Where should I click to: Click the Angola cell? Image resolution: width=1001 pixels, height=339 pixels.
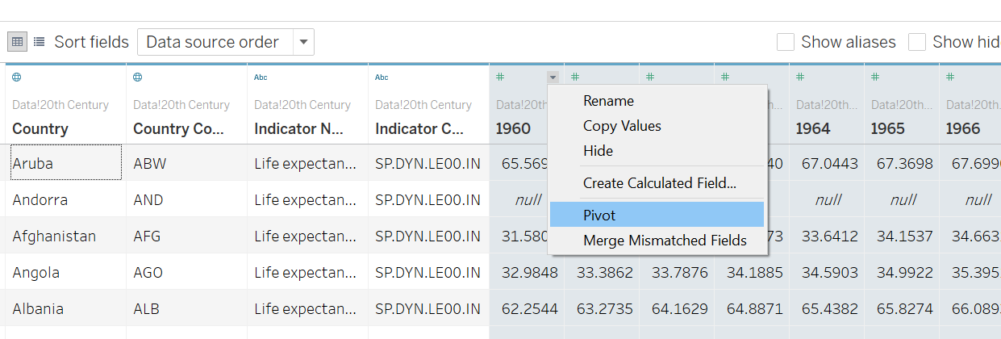(x=65, y=272)
